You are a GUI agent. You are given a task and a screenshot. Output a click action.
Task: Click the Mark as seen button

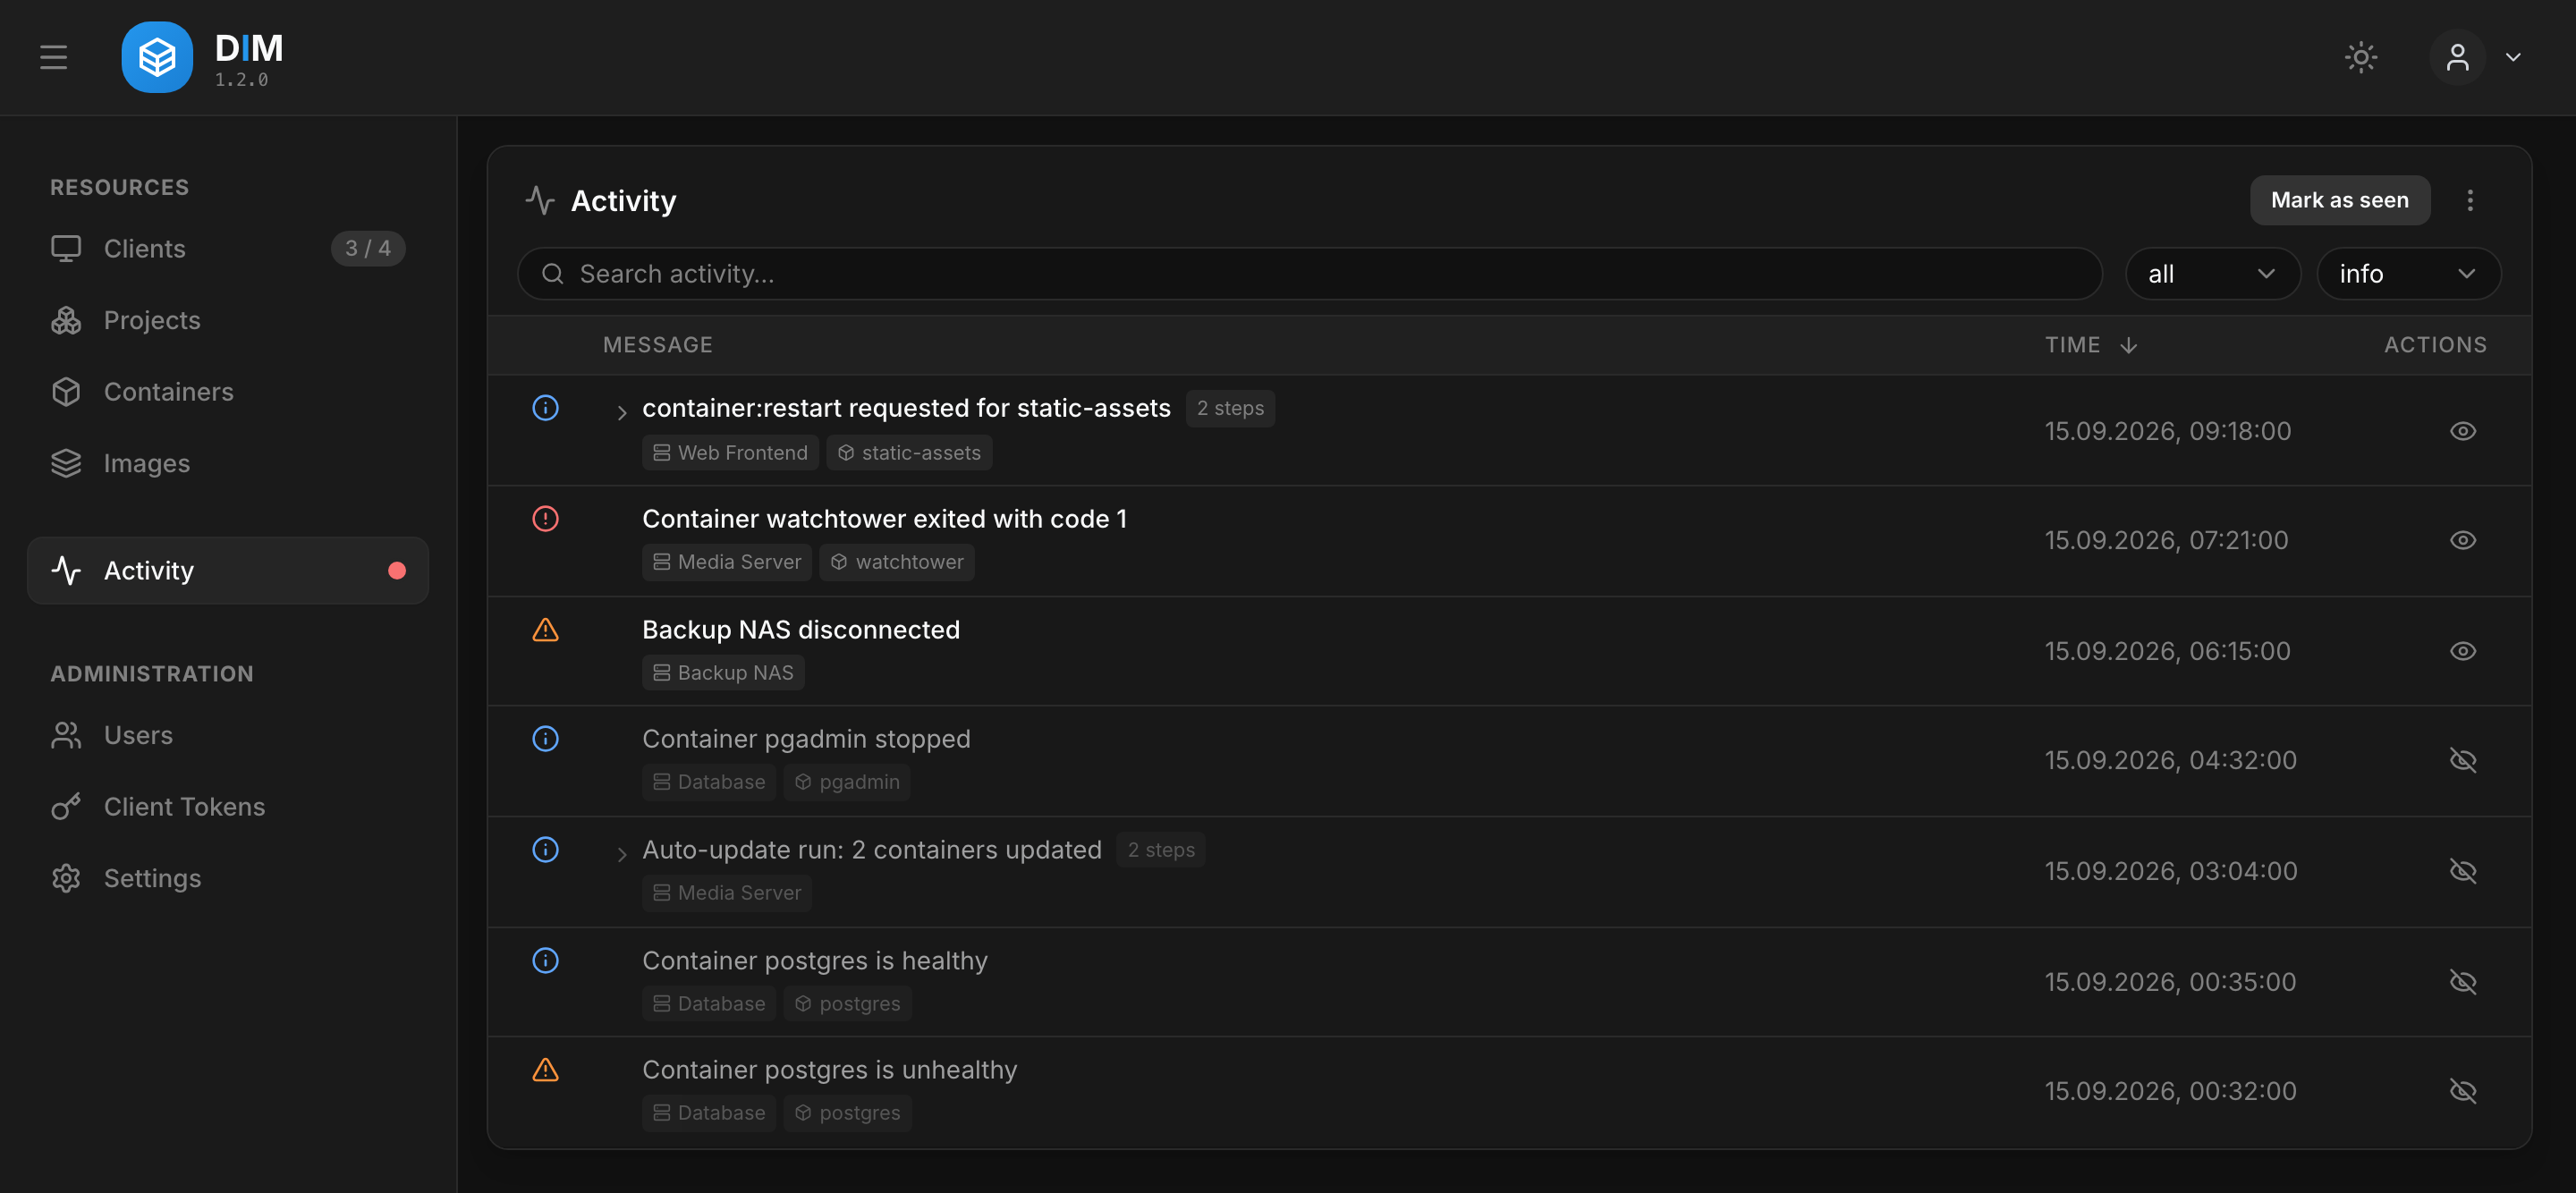click(2339, 200)
